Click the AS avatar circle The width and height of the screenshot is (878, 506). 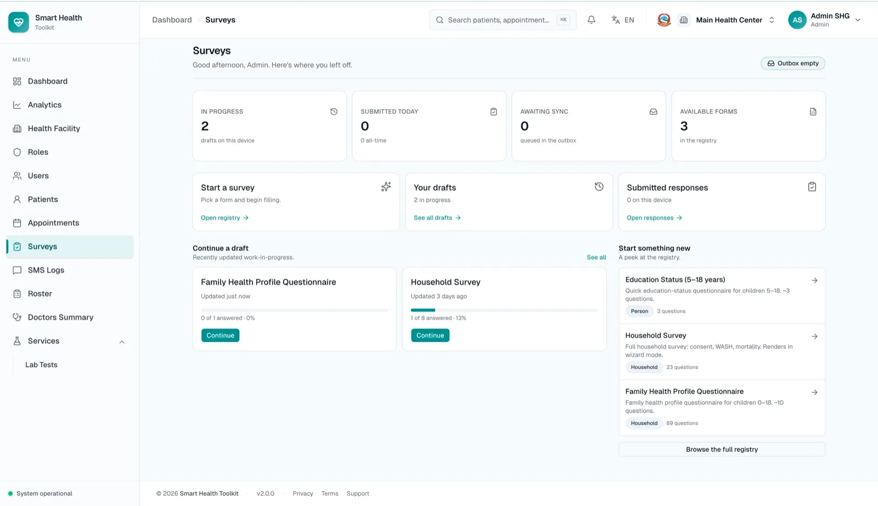797,20
